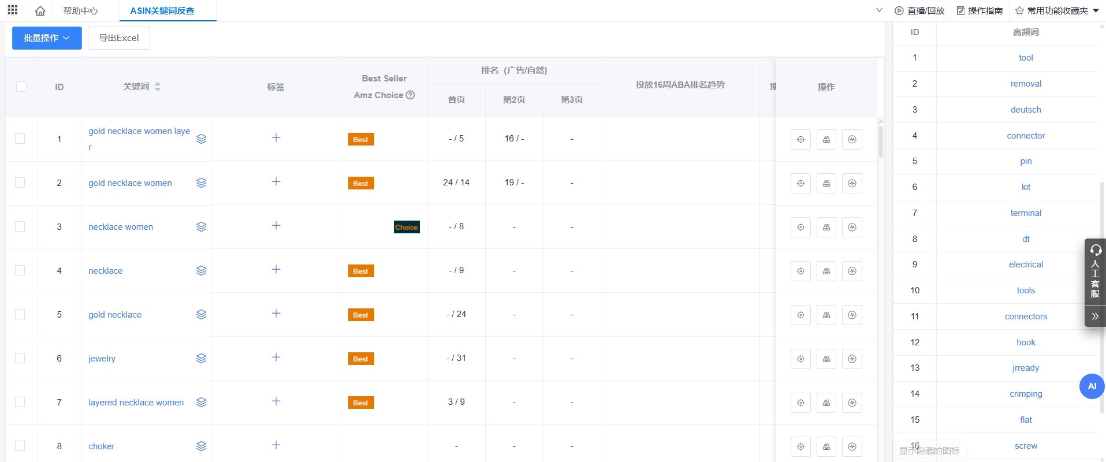Open the high-frequency word 'connector' link

point(1026,136)
